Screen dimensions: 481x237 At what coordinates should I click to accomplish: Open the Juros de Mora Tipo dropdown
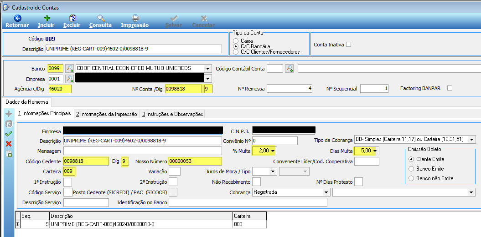[305, 171]
